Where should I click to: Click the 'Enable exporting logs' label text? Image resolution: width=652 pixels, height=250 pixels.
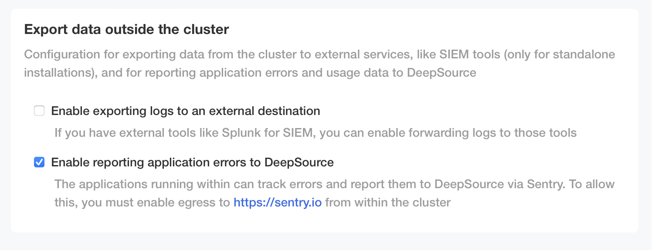185,111
